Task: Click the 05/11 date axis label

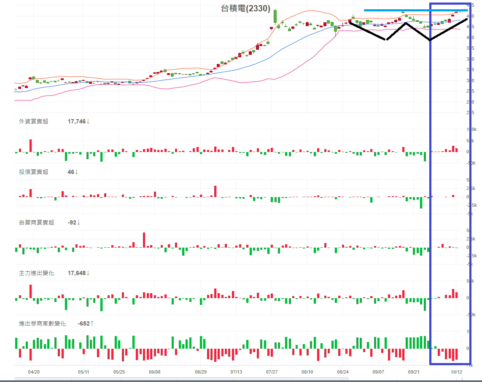Action: 83,372
